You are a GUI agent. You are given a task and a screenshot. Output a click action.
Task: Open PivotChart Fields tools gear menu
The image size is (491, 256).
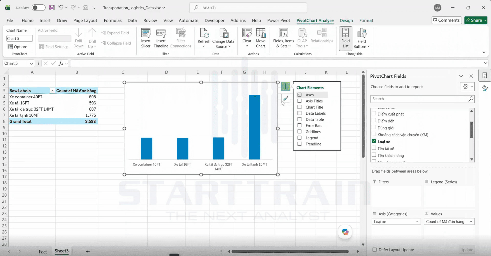[467, 87]
